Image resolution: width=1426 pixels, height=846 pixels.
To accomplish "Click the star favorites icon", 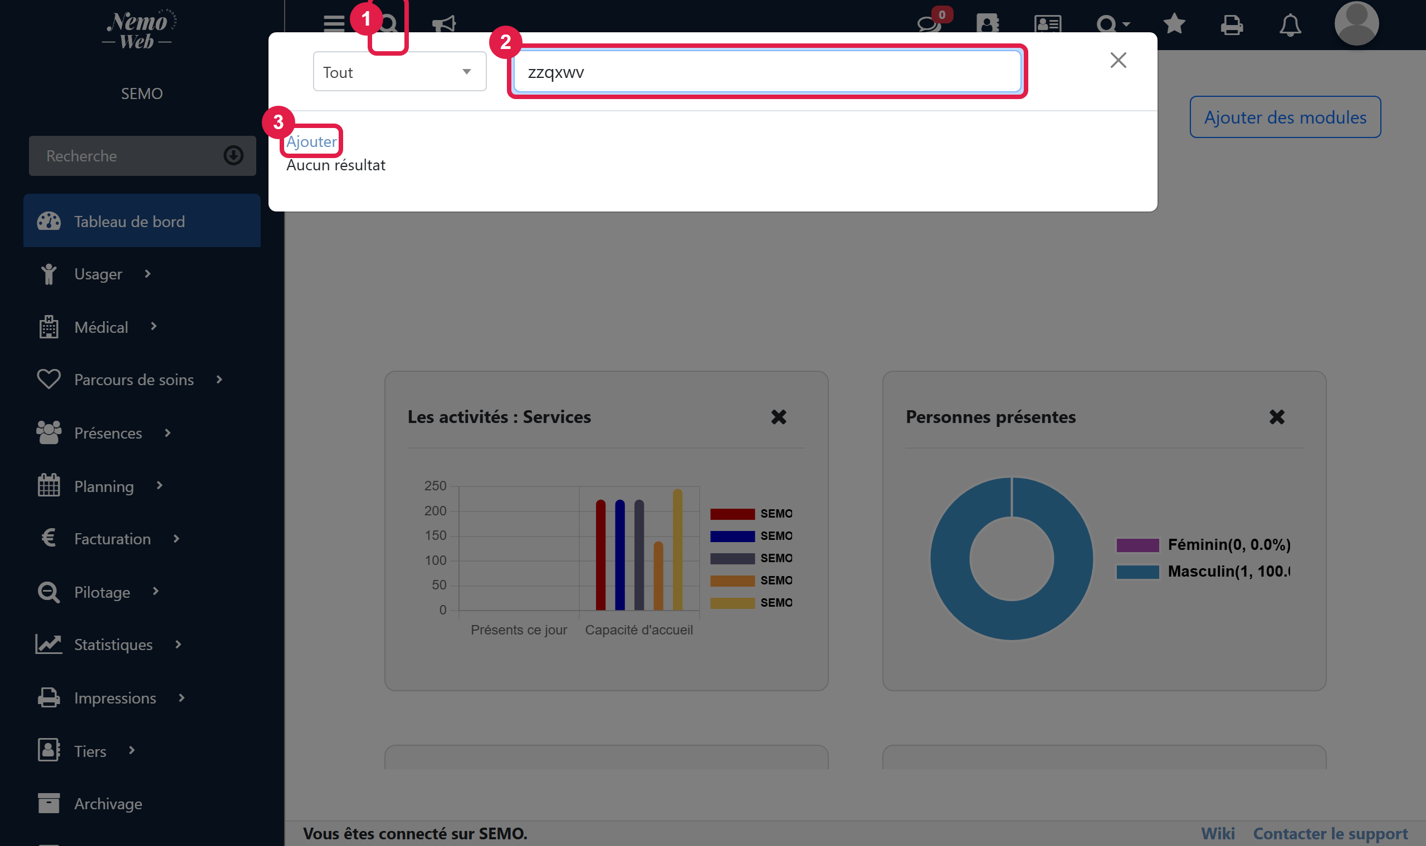I will pyautogui.click(x=1174, y=24).
